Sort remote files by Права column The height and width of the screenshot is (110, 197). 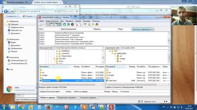tap(165, 67)
